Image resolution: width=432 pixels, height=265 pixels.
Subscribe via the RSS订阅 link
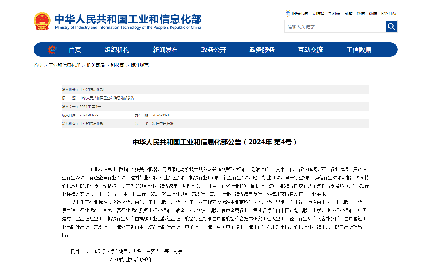[388, 14]
